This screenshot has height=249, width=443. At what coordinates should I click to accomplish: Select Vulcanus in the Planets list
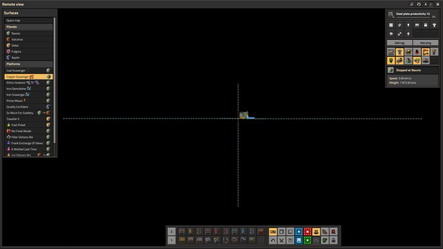tap(29, 39)
